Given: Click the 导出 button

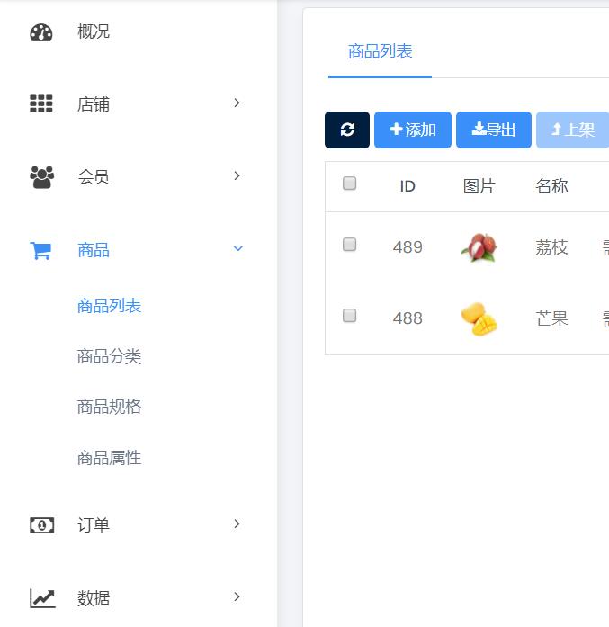Looking at the screenshot, I should pos(494,130).
